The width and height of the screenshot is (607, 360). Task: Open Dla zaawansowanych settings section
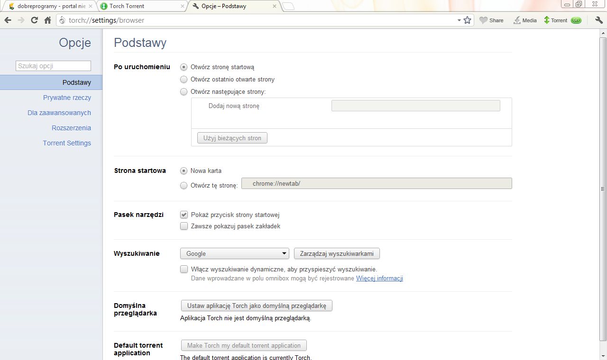pyautogui.click(x=59, y=113)
